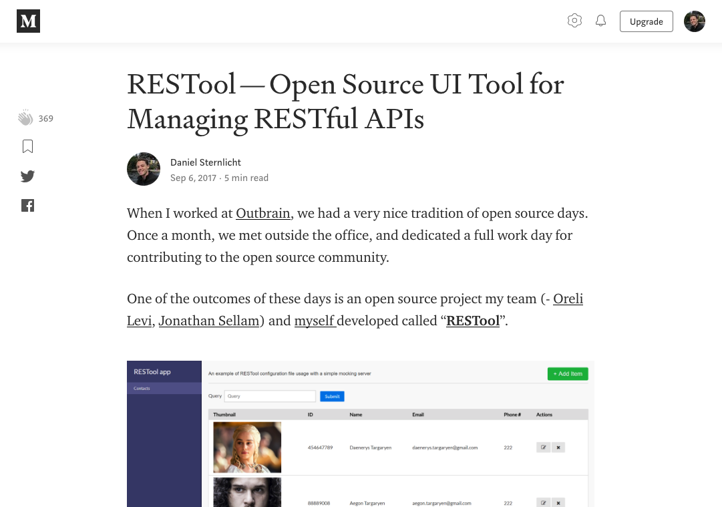This screenshot has width=722, height=507.
Task: Click the blue Submit button in image
Action: click(332, 397)
